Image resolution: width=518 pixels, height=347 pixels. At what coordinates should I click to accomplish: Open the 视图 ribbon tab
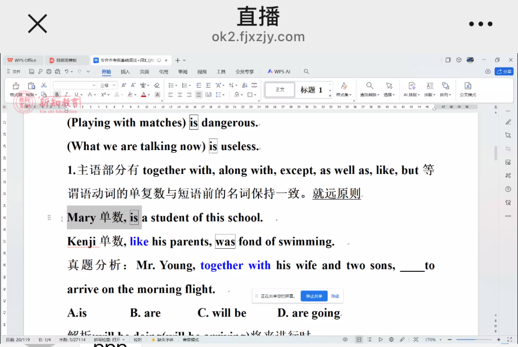(x=202, y=71)
